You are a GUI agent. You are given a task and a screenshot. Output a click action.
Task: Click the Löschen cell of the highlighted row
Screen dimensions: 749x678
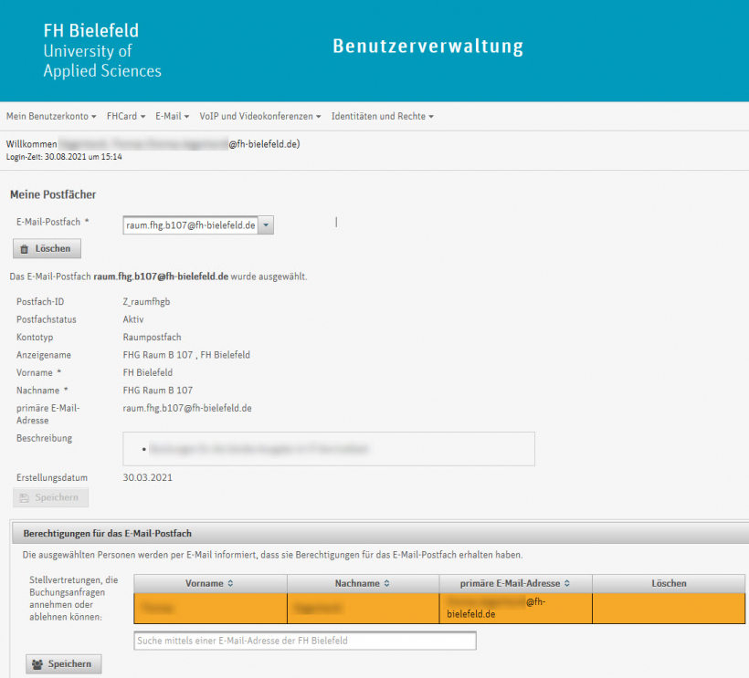(x=669, y=607)
